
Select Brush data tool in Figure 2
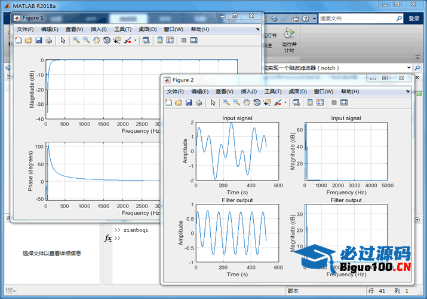(x=278, y=102)
